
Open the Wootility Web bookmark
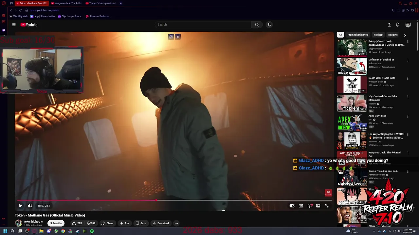pos(18,16)
